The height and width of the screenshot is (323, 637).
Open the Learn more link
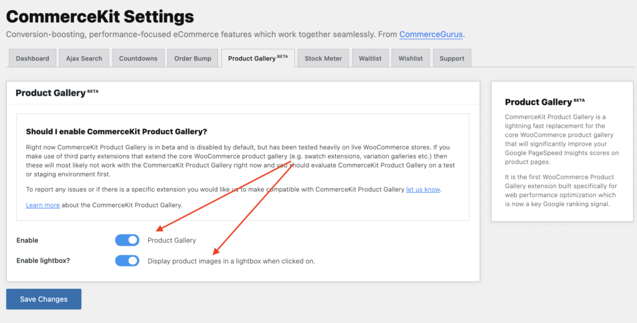(x=43, y=205)
